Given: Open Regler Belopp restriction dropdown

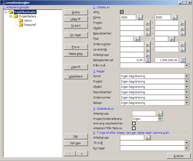Looking at the screenshot, I should click(187, 103).
